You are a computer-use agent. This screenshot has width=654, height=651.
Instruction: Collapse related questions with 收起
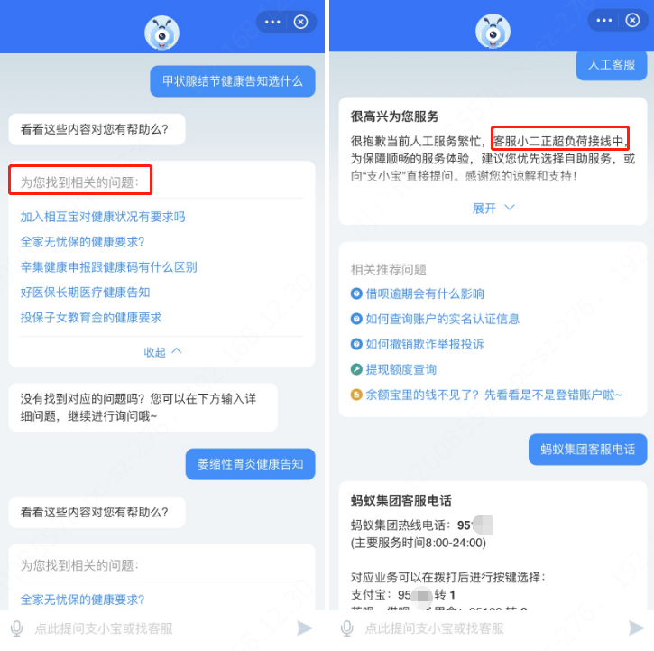(x=162, y=352)
